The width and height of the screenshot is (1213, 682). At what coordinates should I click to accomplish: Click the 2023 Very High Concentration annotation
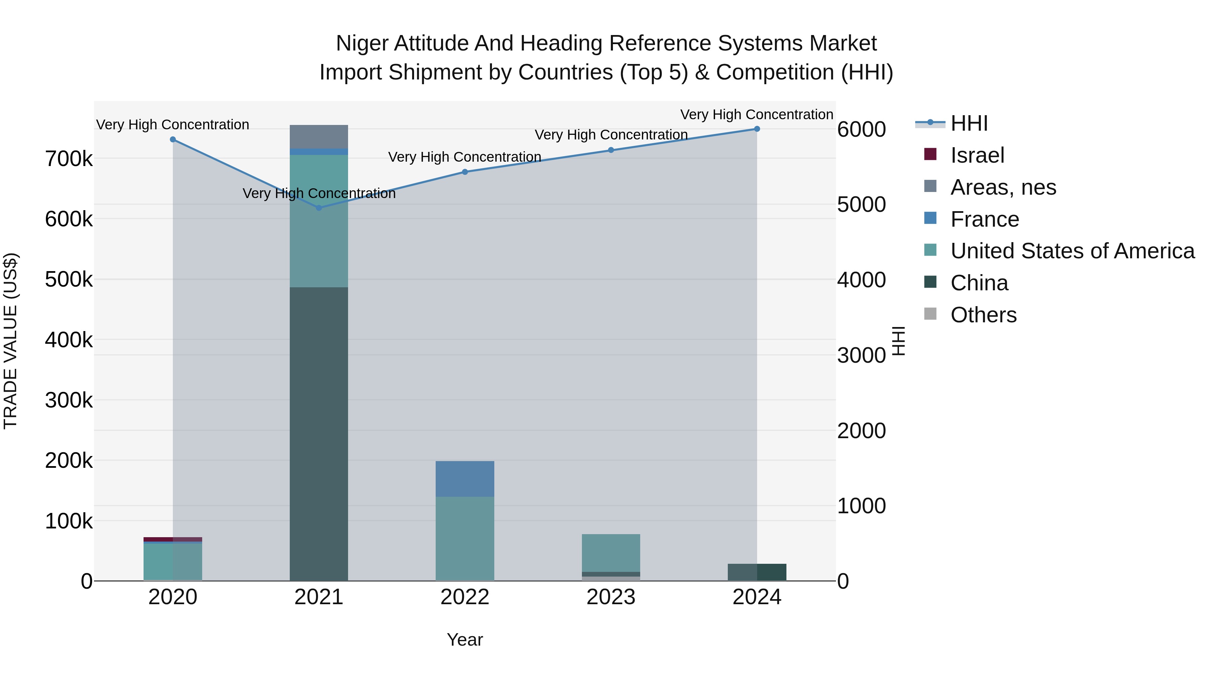tap(611, 135)
